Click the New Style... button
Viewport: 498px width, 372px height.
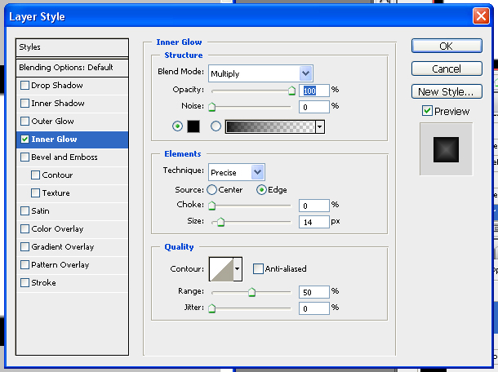(446, 91)
